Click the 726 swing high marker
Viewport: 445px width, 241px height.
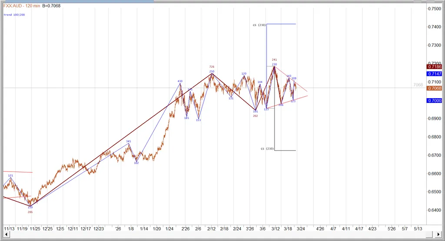(x=212, y=67)
